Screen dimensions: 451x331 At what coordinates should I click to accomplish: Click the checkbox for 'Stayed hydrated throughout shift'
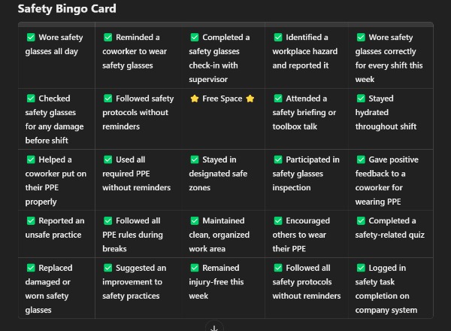[x=361, y=99]
